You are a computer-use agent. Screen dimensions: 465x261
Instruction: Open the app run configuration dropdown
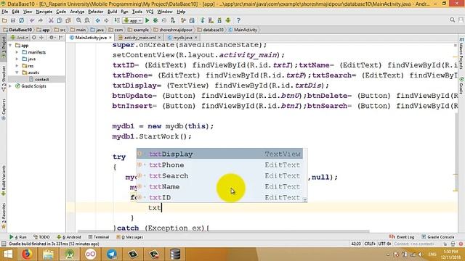point(133,20)
